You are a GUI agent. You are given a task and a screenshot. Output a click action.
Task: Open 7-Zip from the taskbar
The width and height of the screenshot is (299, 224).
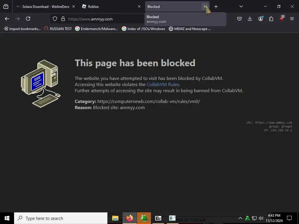158,218
